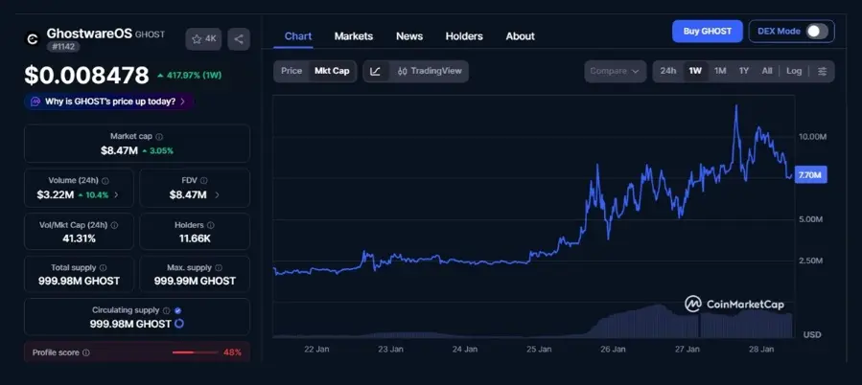Click the share icon button
This screenshot has height=385, width=862.
pos(239,39)
